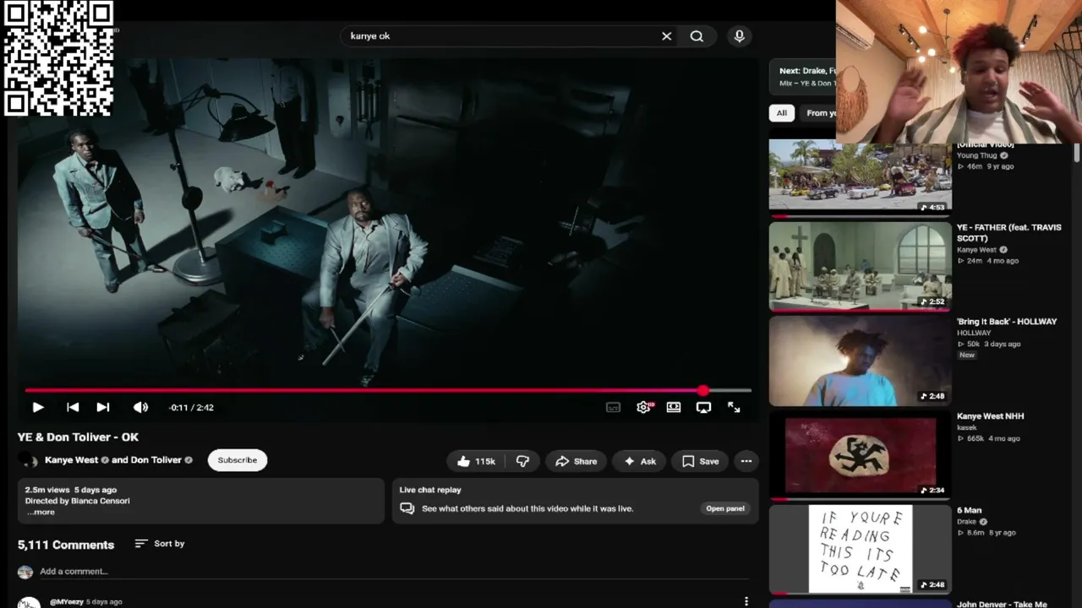Screen dimensions: 1082x608
Task: Mute the video volume
Action: (140, 407)
